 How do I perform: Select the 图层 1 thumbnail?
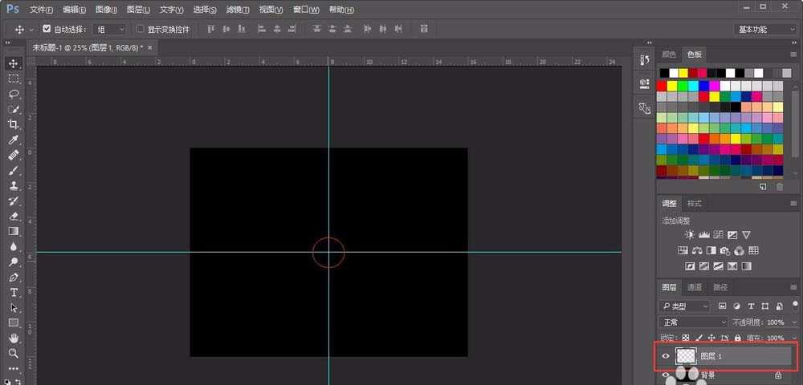pyautogui.click(x=686, y=356)
